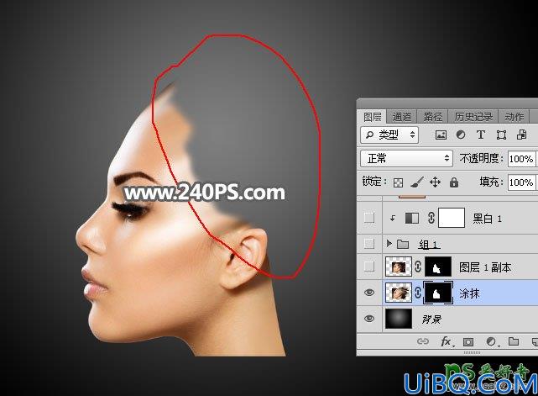Select the 涂抹 layer name
This screenshot has height=396, width=538.
pos(469,293)
